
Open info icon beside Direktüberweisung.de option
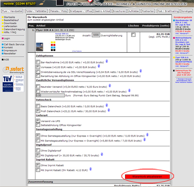pyautogui.click(x=141, y=71)
